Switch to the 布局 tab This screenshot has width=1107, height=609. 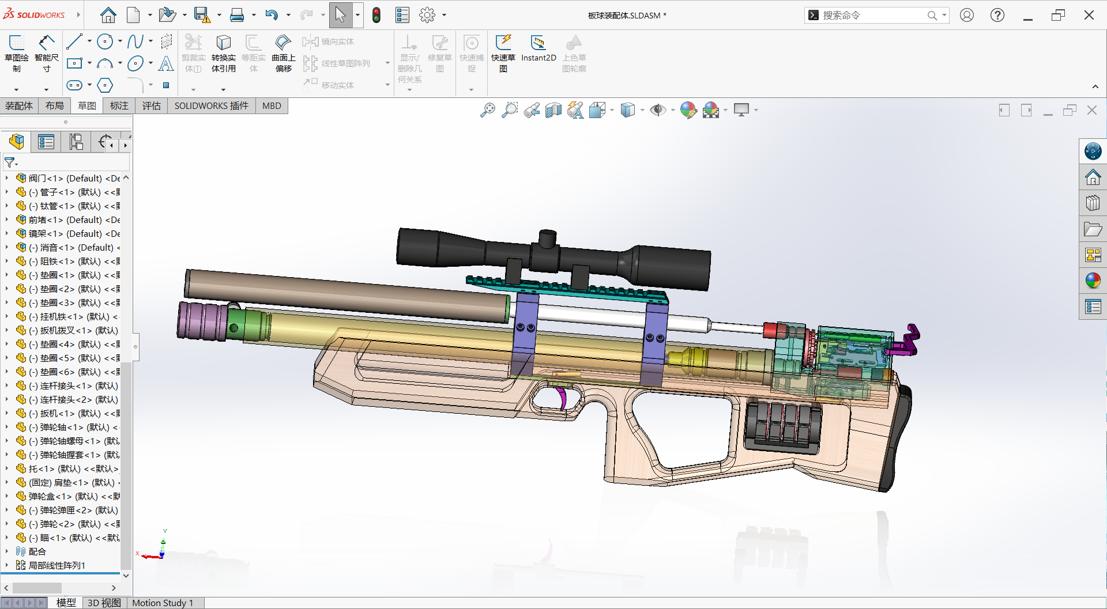[55, 105]
